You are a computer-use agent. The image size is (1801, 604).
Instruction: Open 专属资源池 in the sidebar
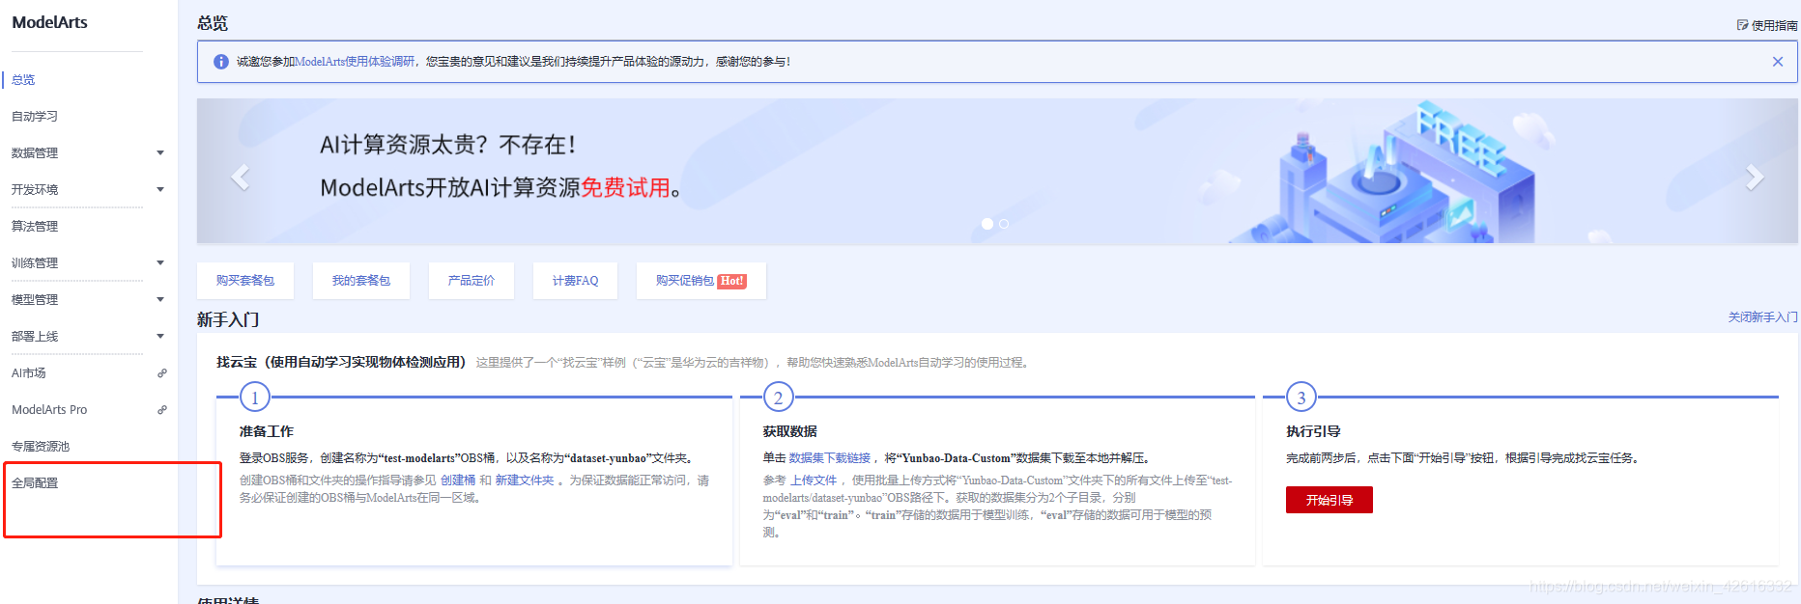41,447
